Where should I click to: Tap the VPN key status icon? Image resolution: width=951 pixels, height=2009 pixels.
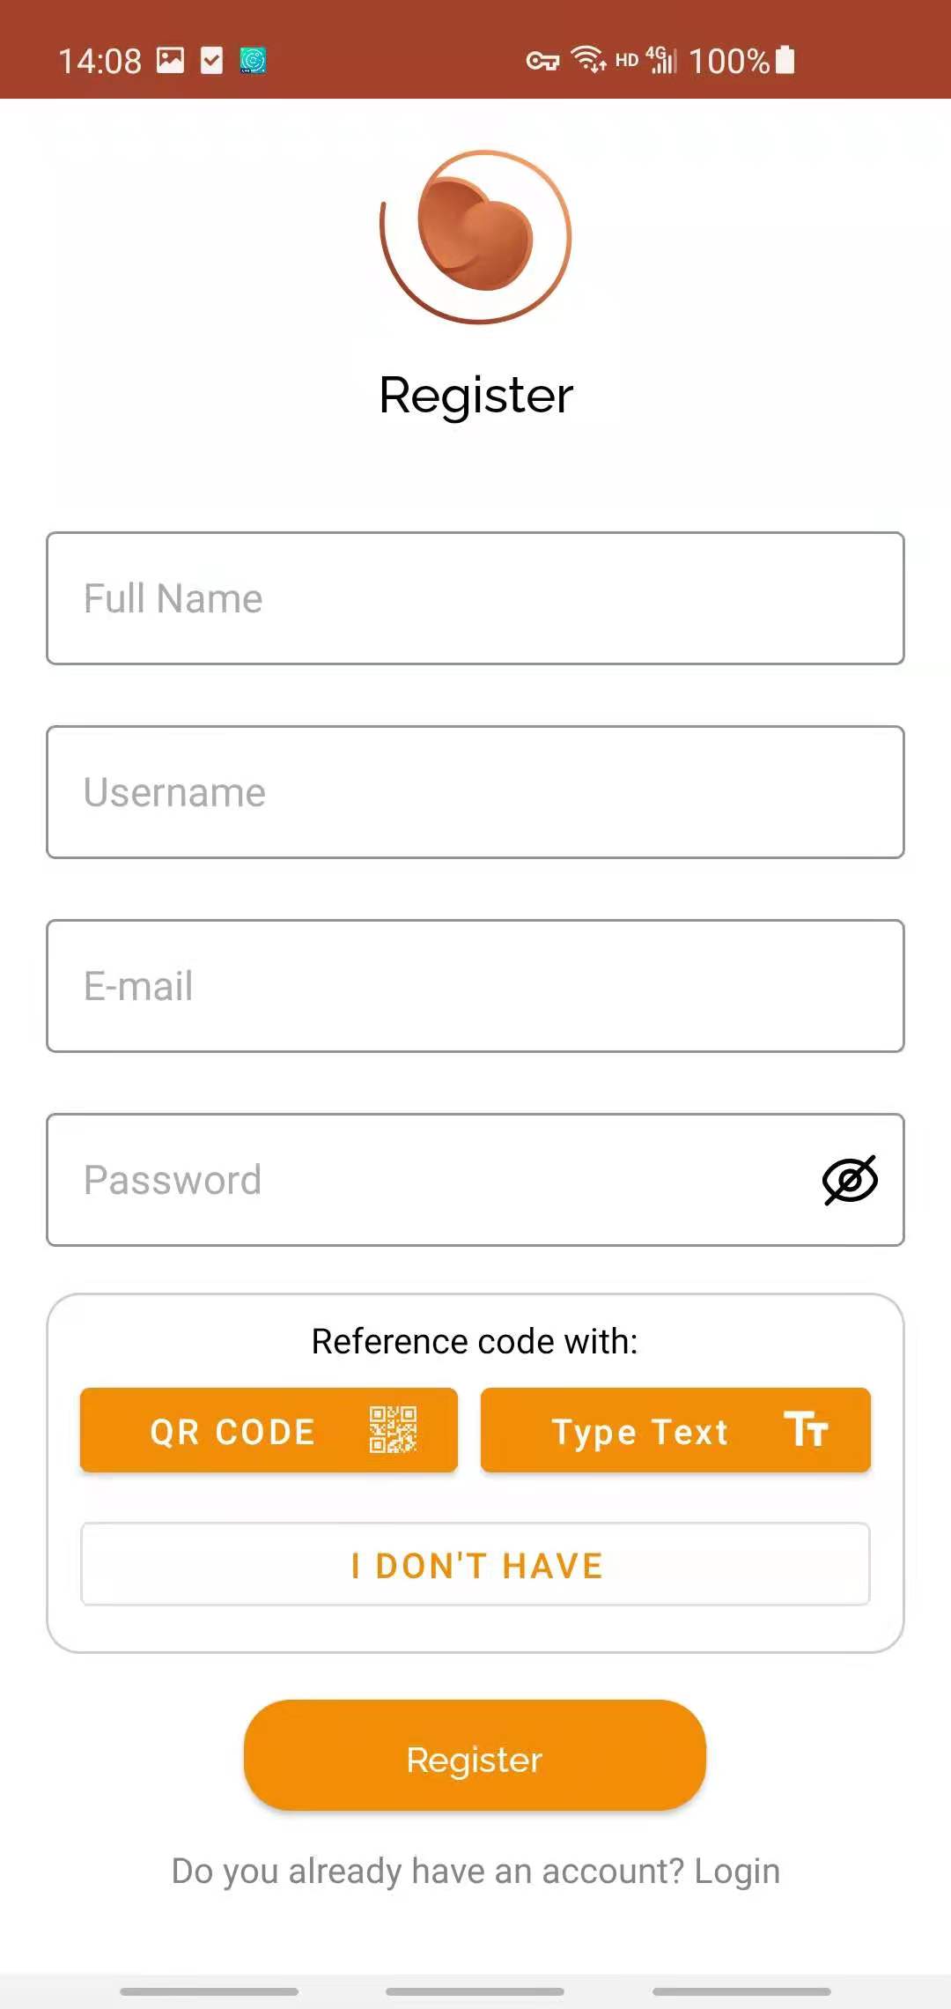pyautogui.click(x=542, y=61)
